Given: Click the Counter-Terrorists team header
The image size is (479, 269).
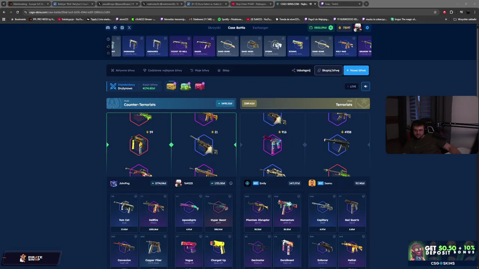Looking at the screenshot, I should tap(171, 103).
